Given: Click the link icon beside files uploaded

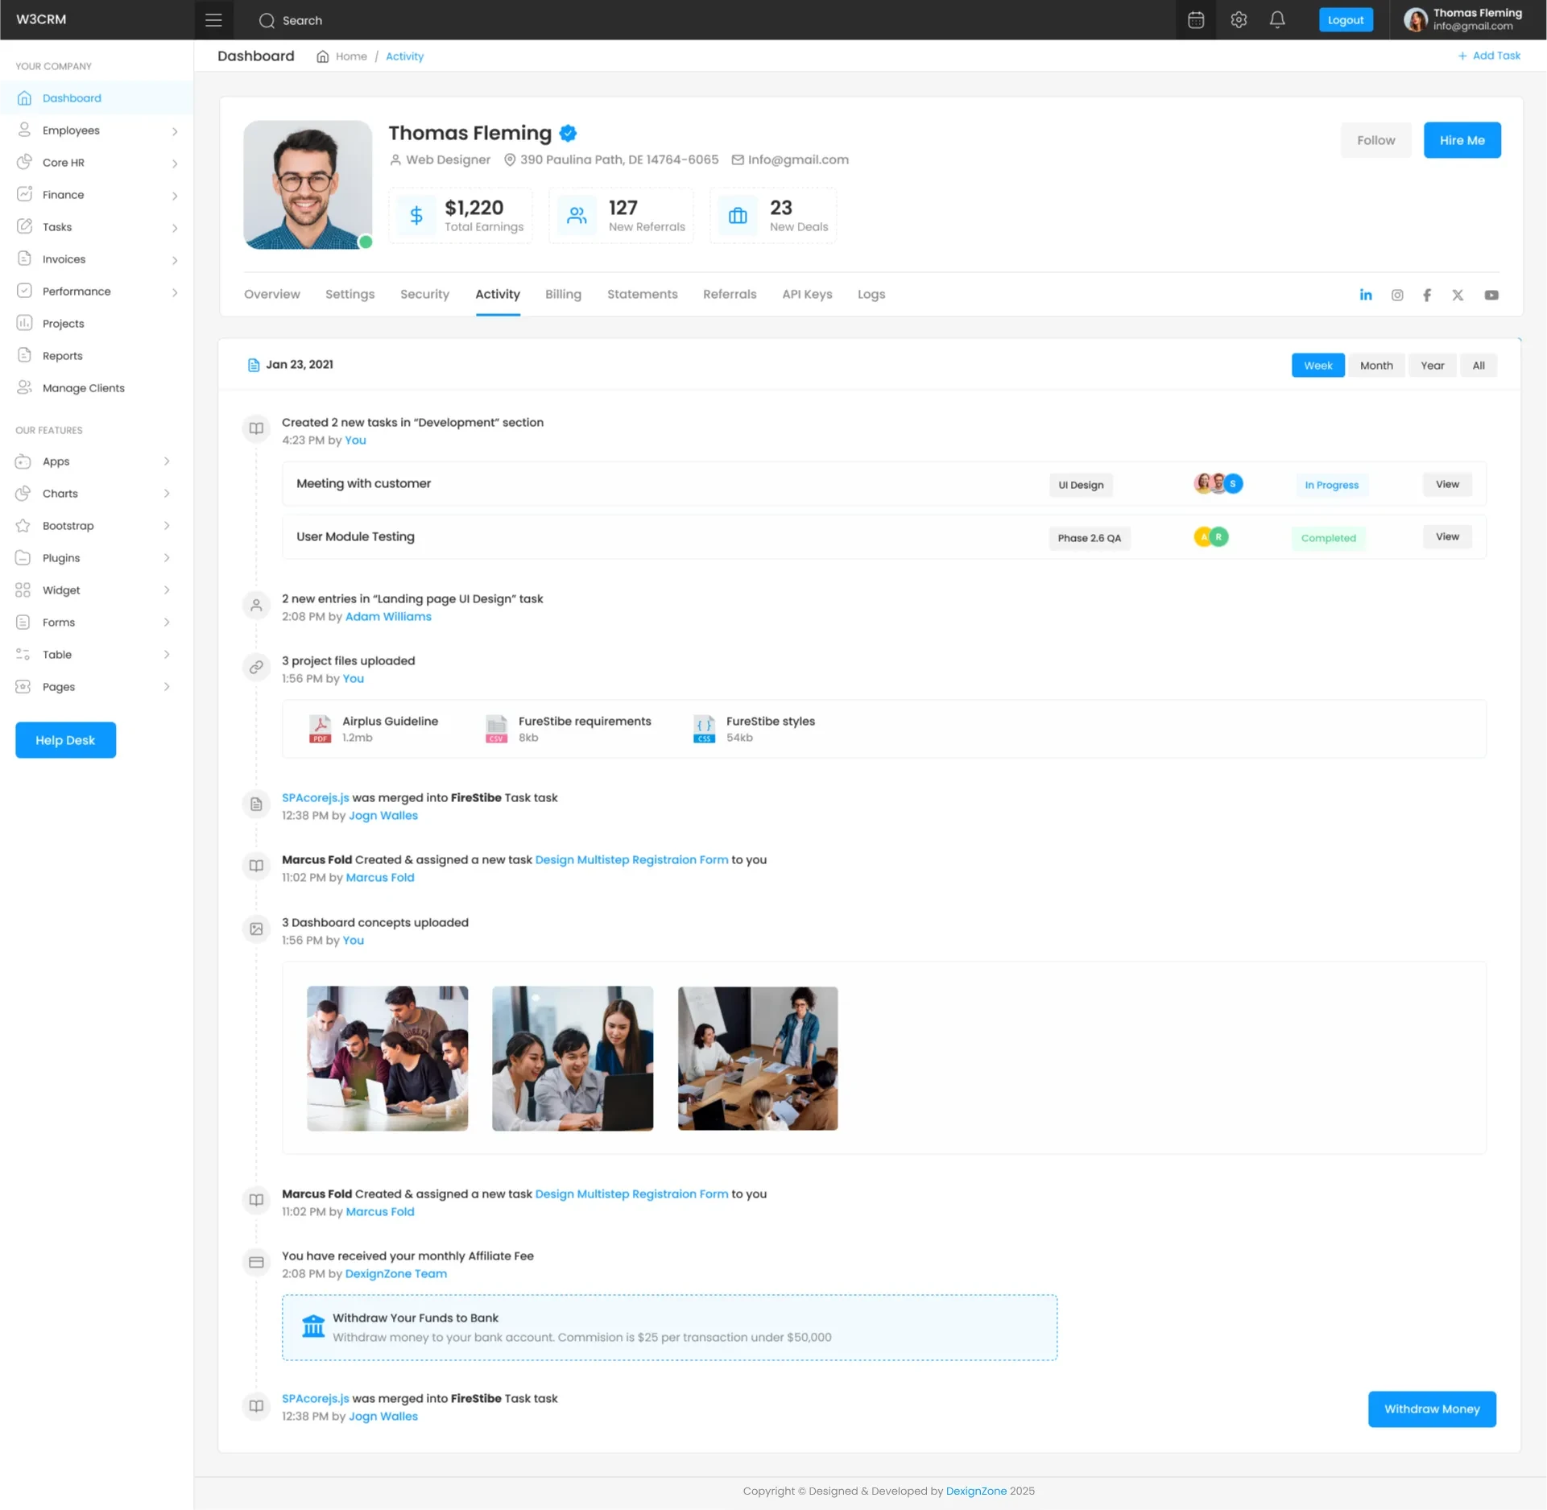Looking at the screenshot, I should pos(256,667).
